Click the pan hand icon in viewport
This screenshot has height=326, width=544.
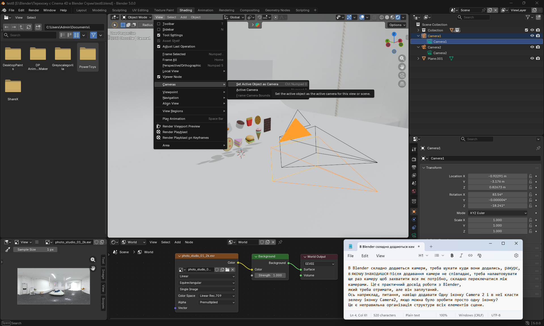(x=402, y=67)
